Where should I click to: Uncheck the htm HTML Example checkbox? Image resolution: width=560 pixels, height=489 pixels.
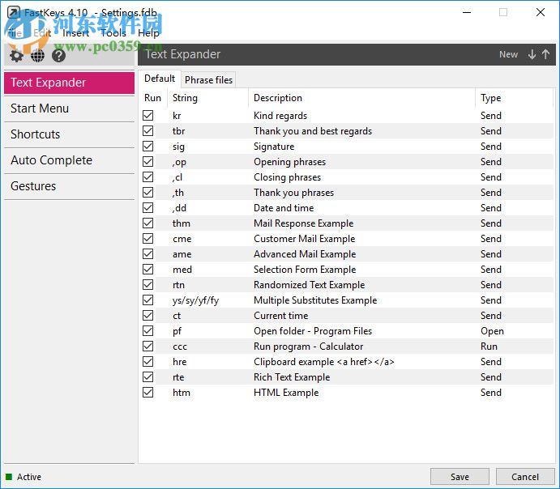[x=147, y=393]
